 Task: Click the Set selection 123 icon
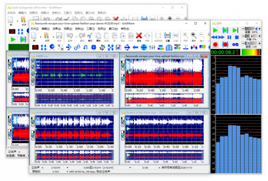[167, 36]
